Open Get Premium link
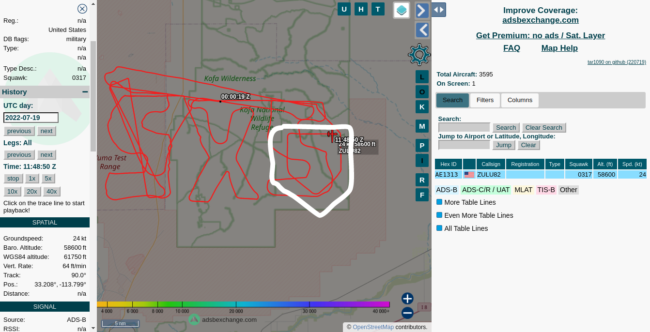The image size is (650, 332). [541, 36]
